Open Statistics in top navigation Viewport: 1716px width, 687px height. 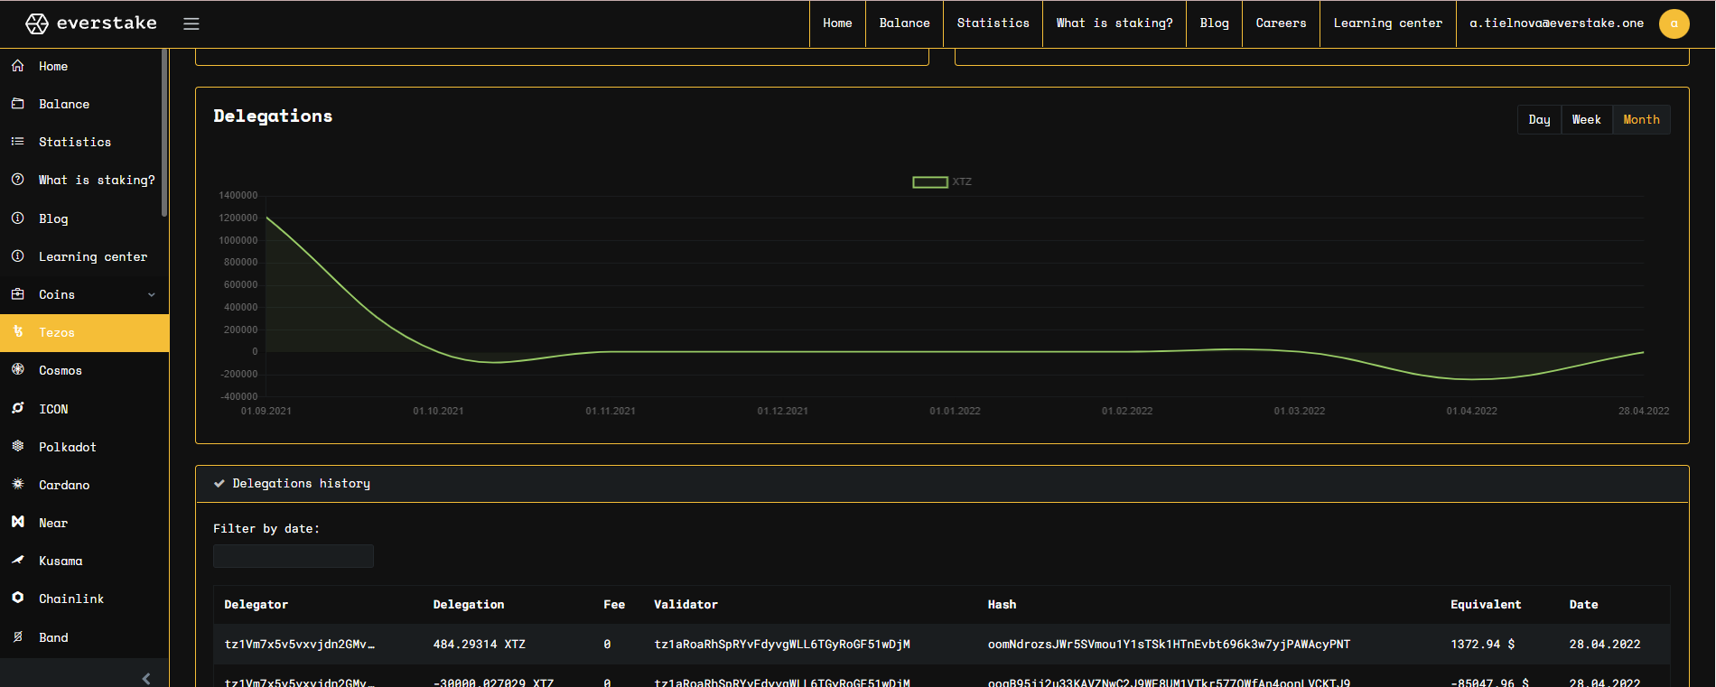click(x=993, y=23)
